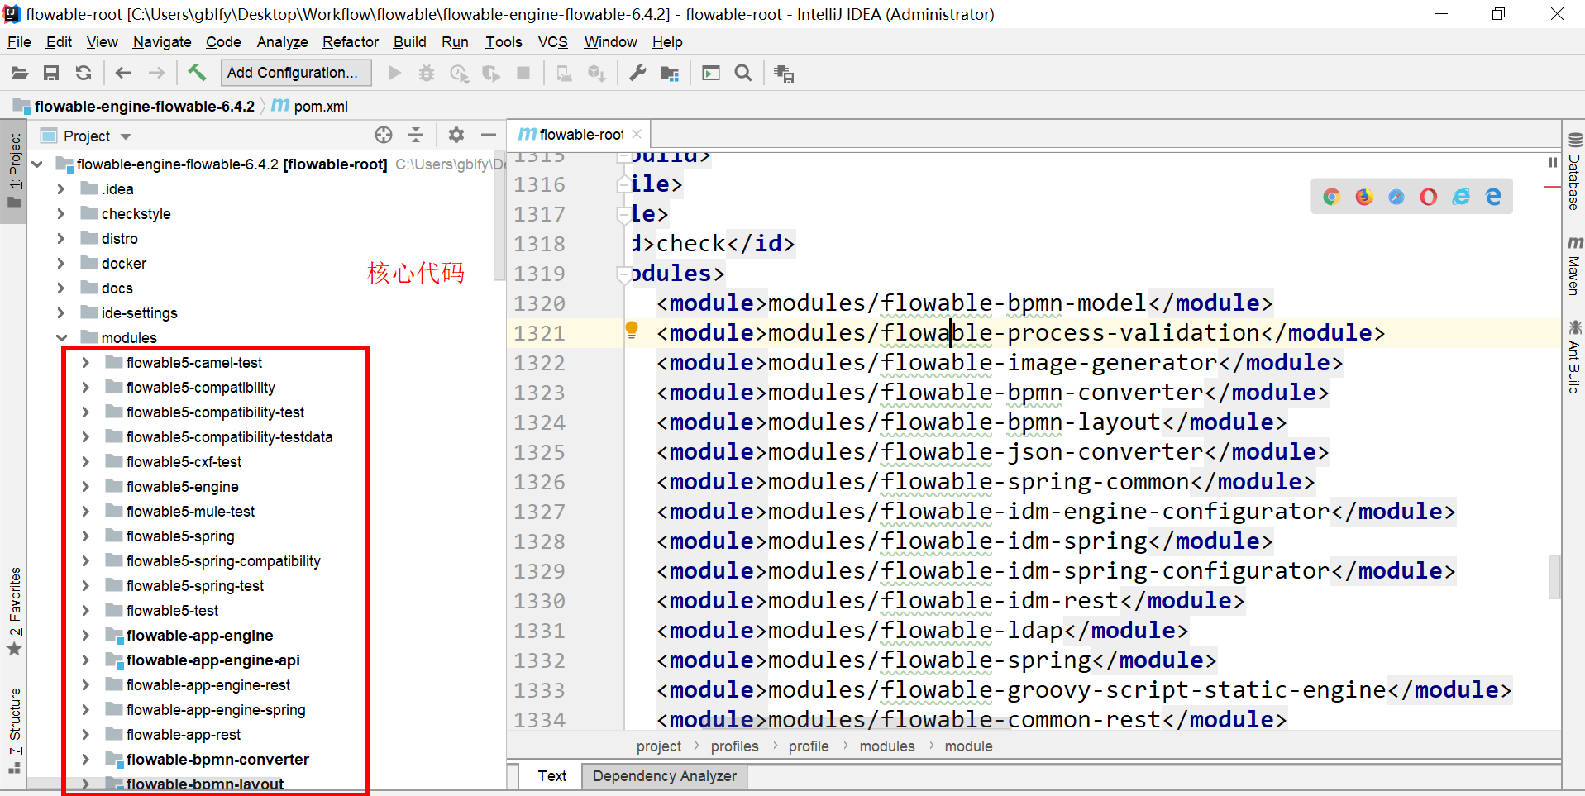Toggle the Structure tool window tab
The height and width of the screenshot is (796, 1585).
point(14,729)
